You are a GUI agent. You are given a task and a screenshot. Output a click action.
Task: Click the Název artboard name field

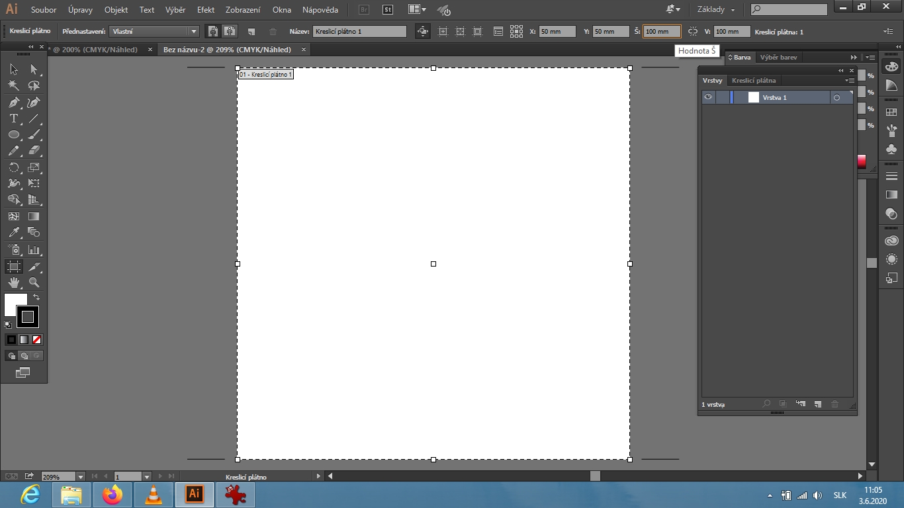point(359,32)
